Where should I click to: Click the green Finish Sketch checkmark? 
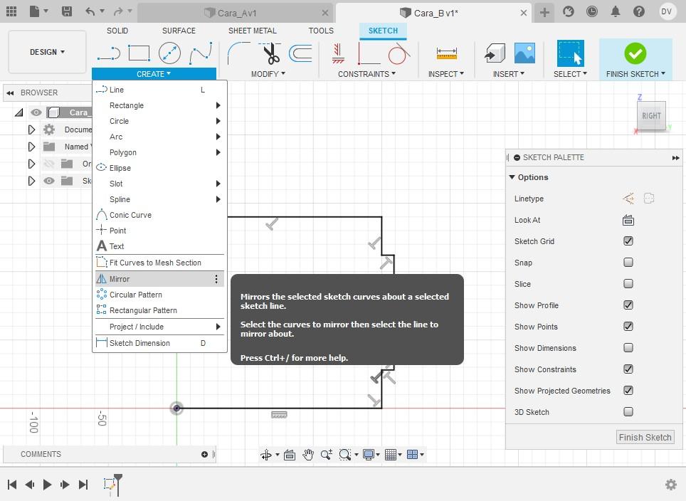[x=635, y=53]
